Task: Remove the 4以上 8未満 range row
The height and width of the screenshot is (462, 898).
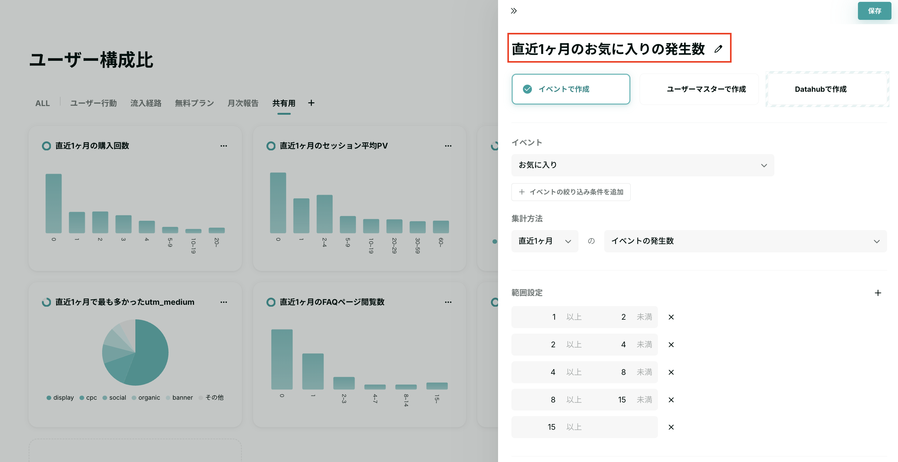Action: (x=671, y=372)
